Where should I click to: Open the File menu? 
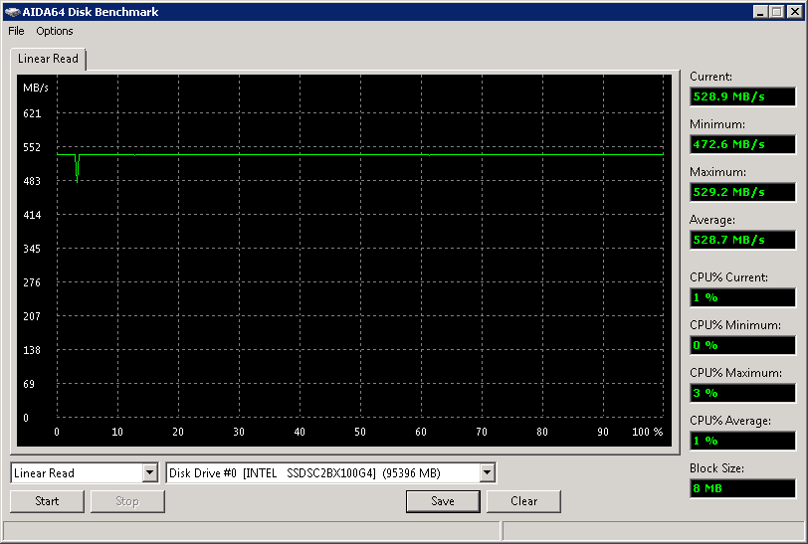point(16,31)
